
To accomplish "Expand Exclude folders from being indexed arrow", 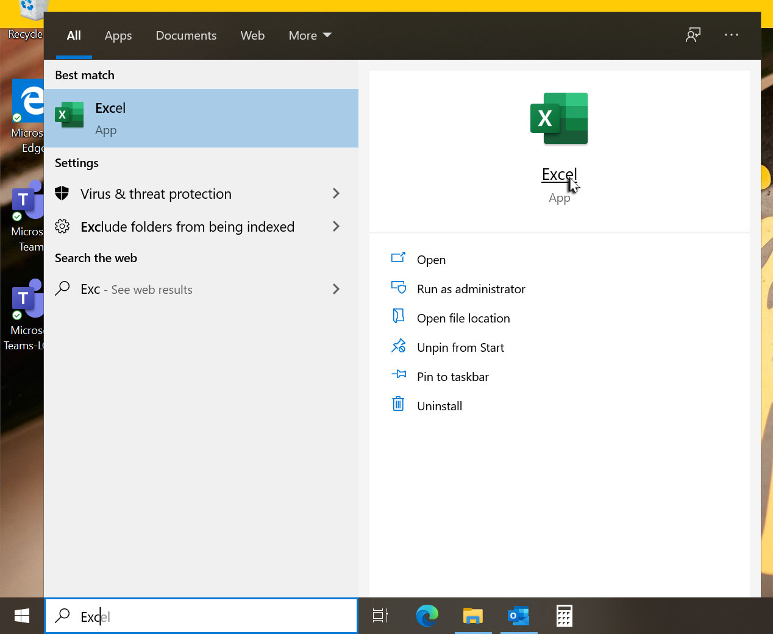I will (336, 227).
